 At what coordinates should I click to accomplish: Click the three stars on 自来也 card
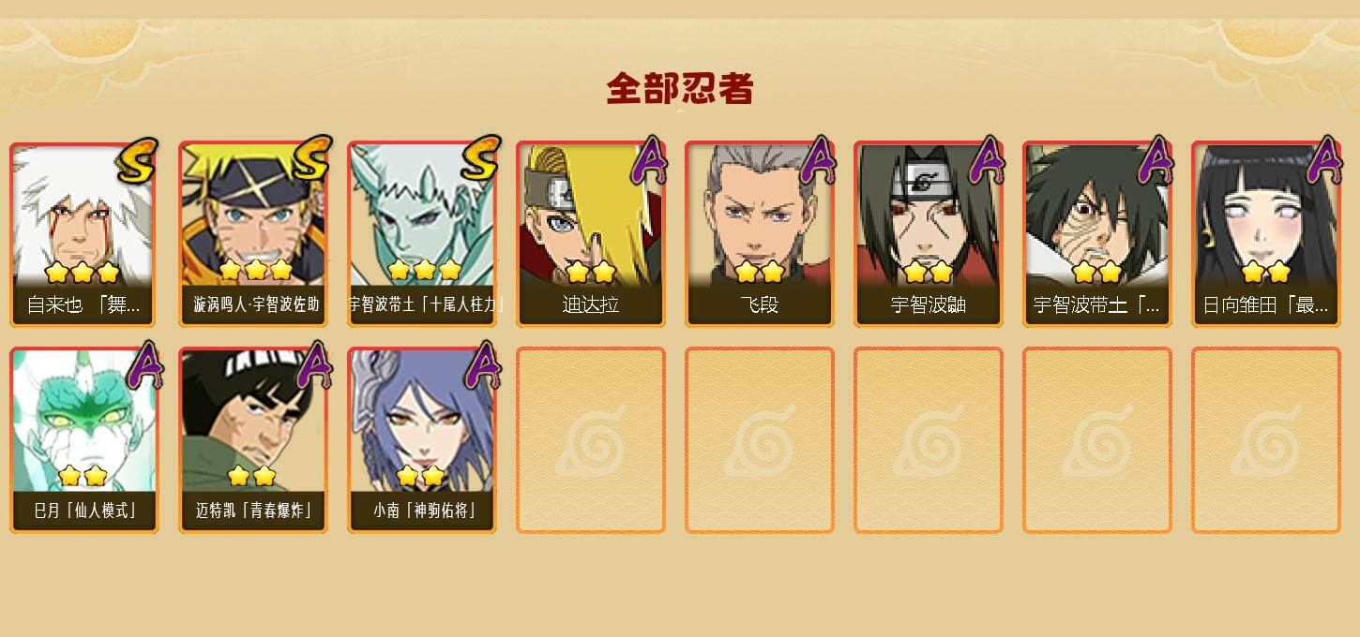pos(83,273)
